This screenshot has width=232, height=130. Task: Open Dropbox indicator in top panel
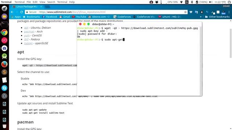point(157,2)
